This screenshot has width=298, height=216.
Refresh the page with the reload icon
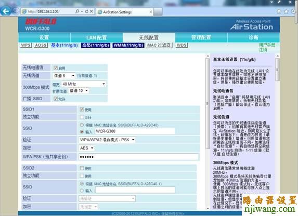87,11
